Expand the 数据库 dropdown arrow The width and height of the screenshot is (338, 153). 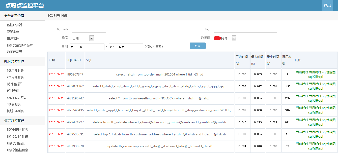point(234,38)
